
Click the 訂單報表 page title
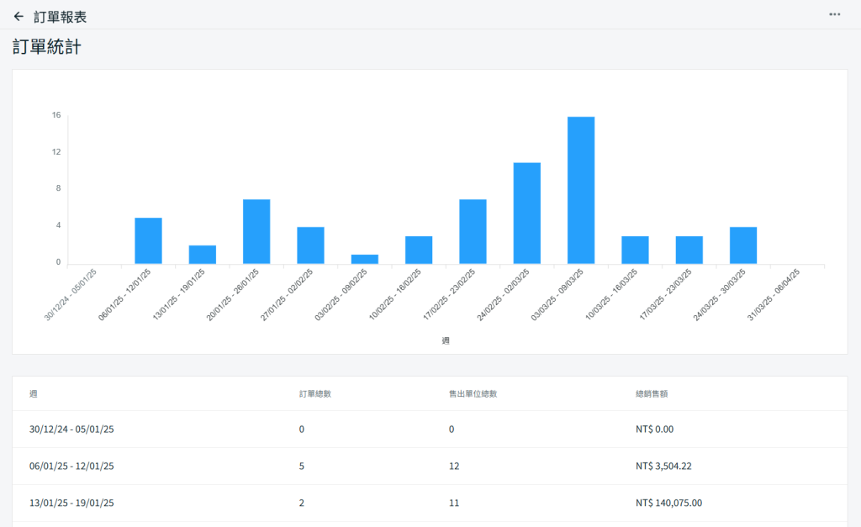(60, 17)
